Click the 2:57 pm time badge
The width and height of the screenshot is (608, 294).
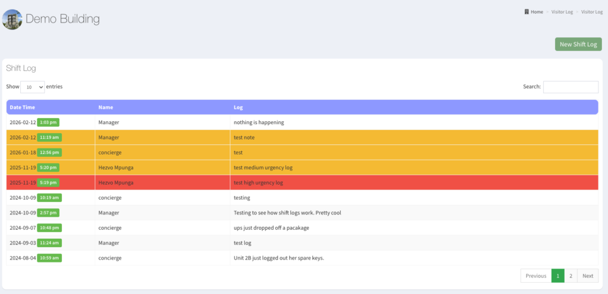tap(48, 213)
